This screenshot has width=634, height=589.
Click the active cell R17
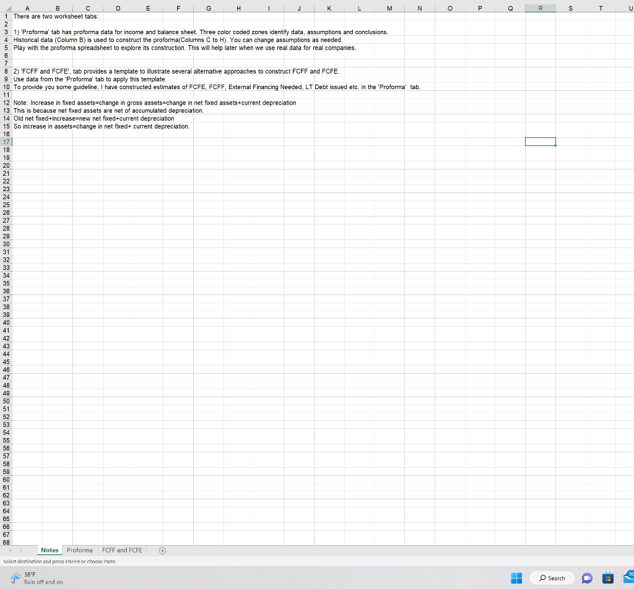point(540,142)
